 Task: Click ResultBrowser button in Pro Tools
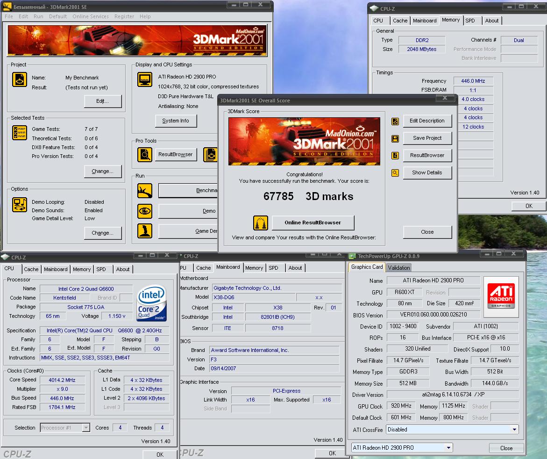click(x=176, y=155)
